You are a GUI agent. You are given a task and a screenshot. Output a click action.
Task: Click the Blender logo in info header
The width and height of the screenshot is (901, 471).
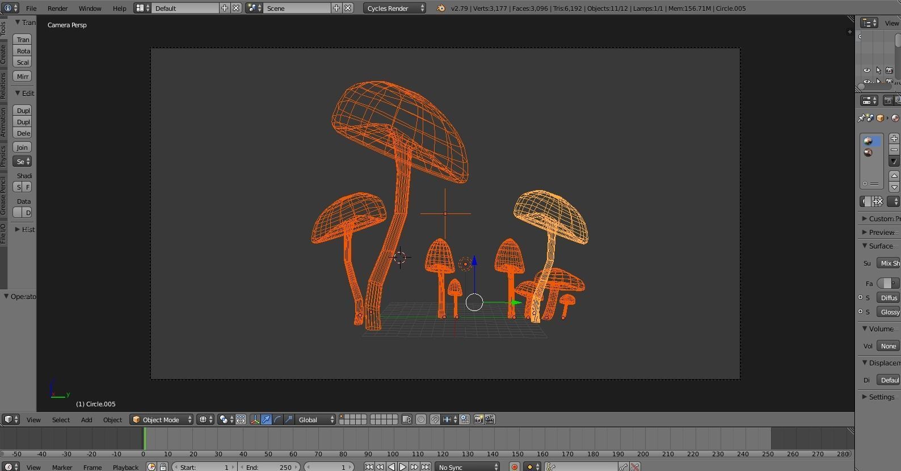[x=441, y=9]
